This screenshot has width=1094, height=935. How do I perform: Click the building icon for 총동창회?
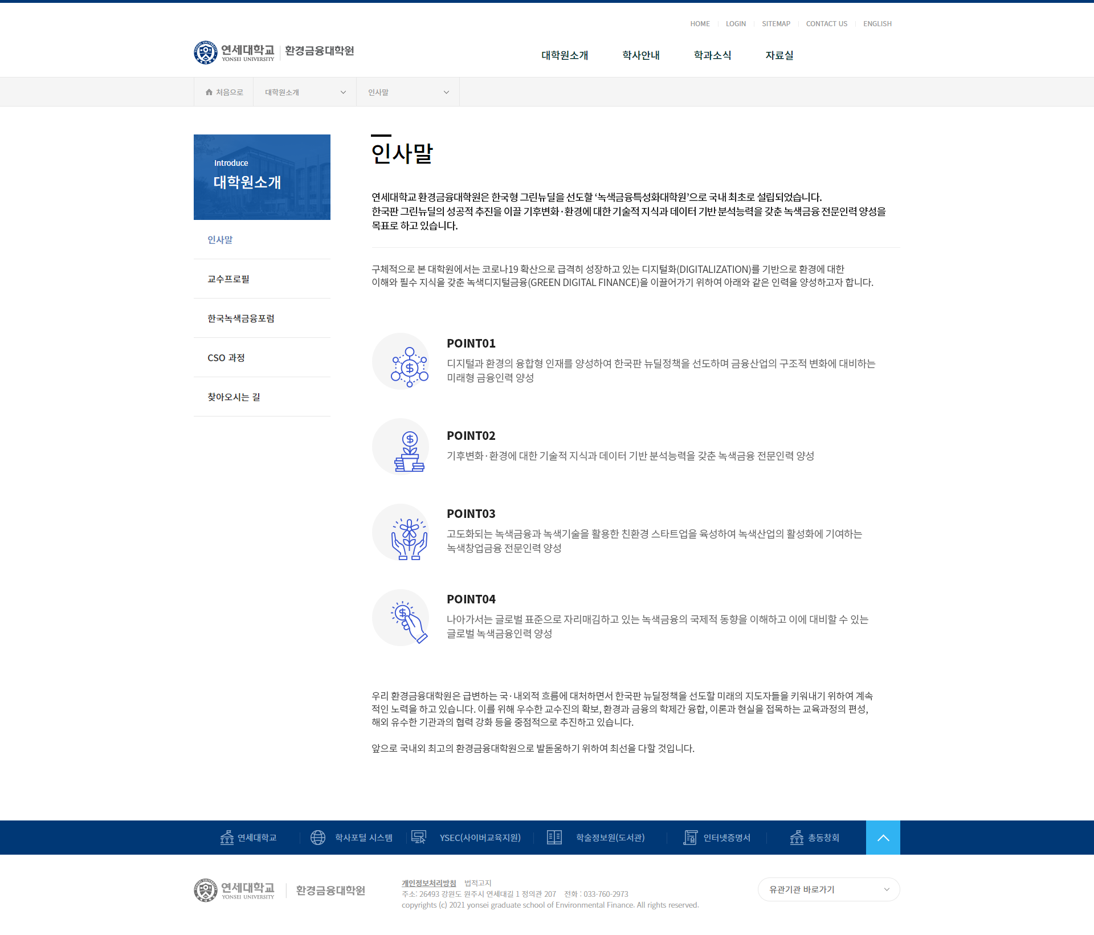[x=797, y=838]
